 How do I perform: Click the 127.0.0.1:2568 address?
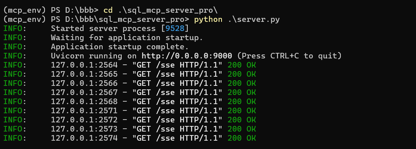[x=84, y=102]
